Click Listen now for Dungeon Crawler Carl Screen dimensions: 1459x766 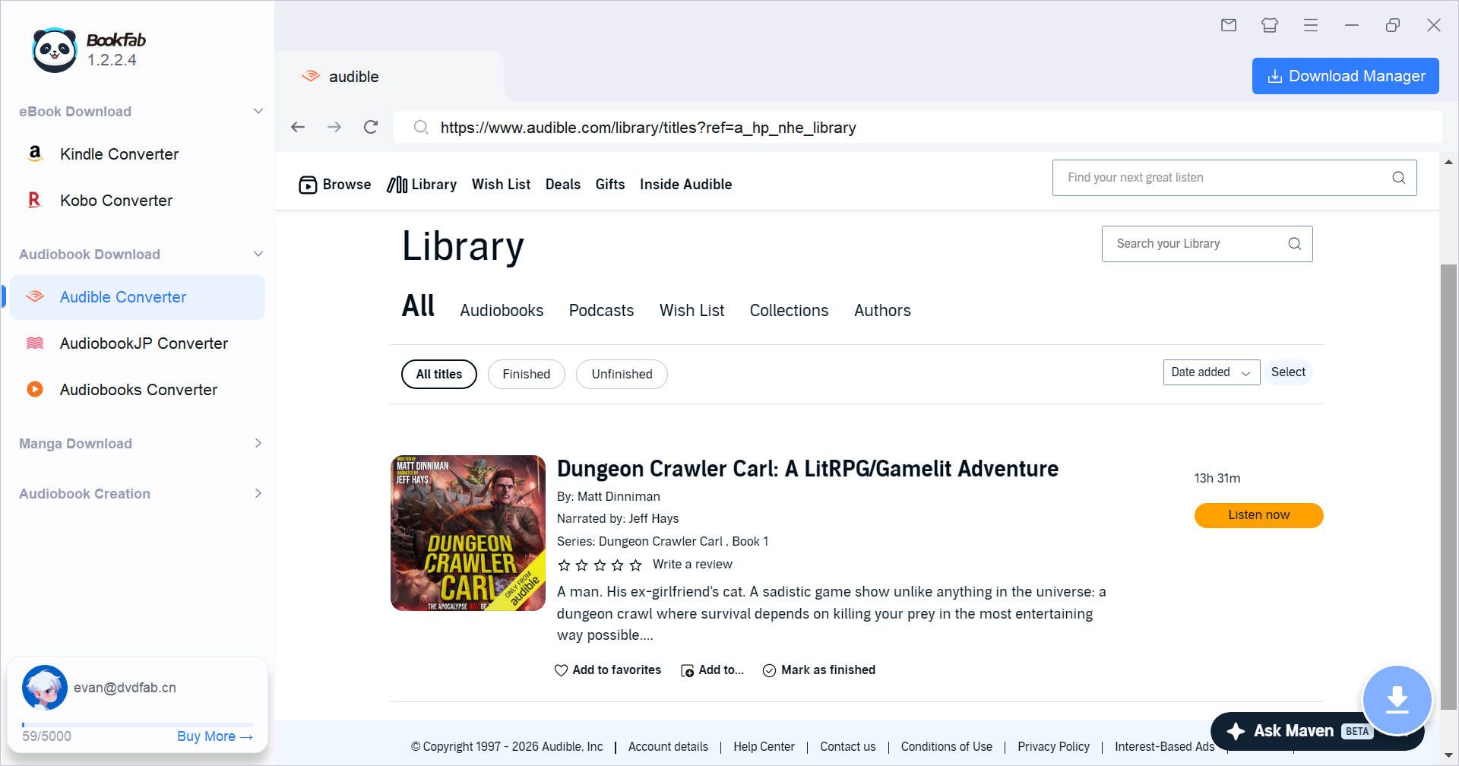(x=1258, y=515)
